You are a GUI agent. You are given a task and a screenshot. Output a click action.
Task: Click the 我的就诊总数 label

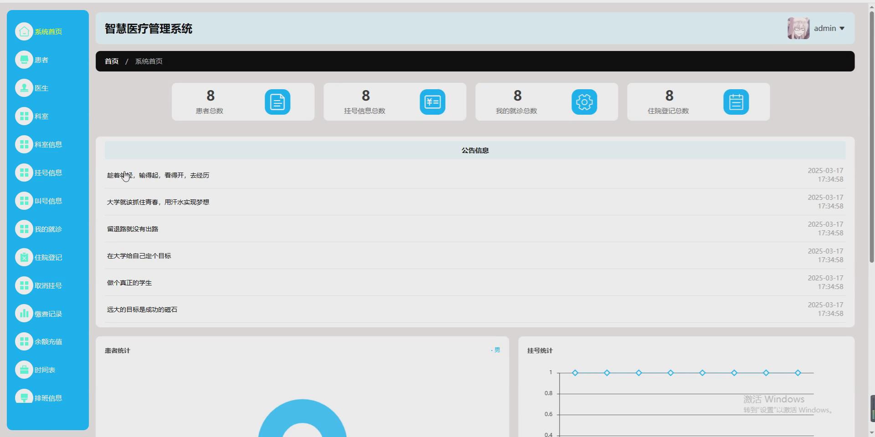(x=516, y=111)
